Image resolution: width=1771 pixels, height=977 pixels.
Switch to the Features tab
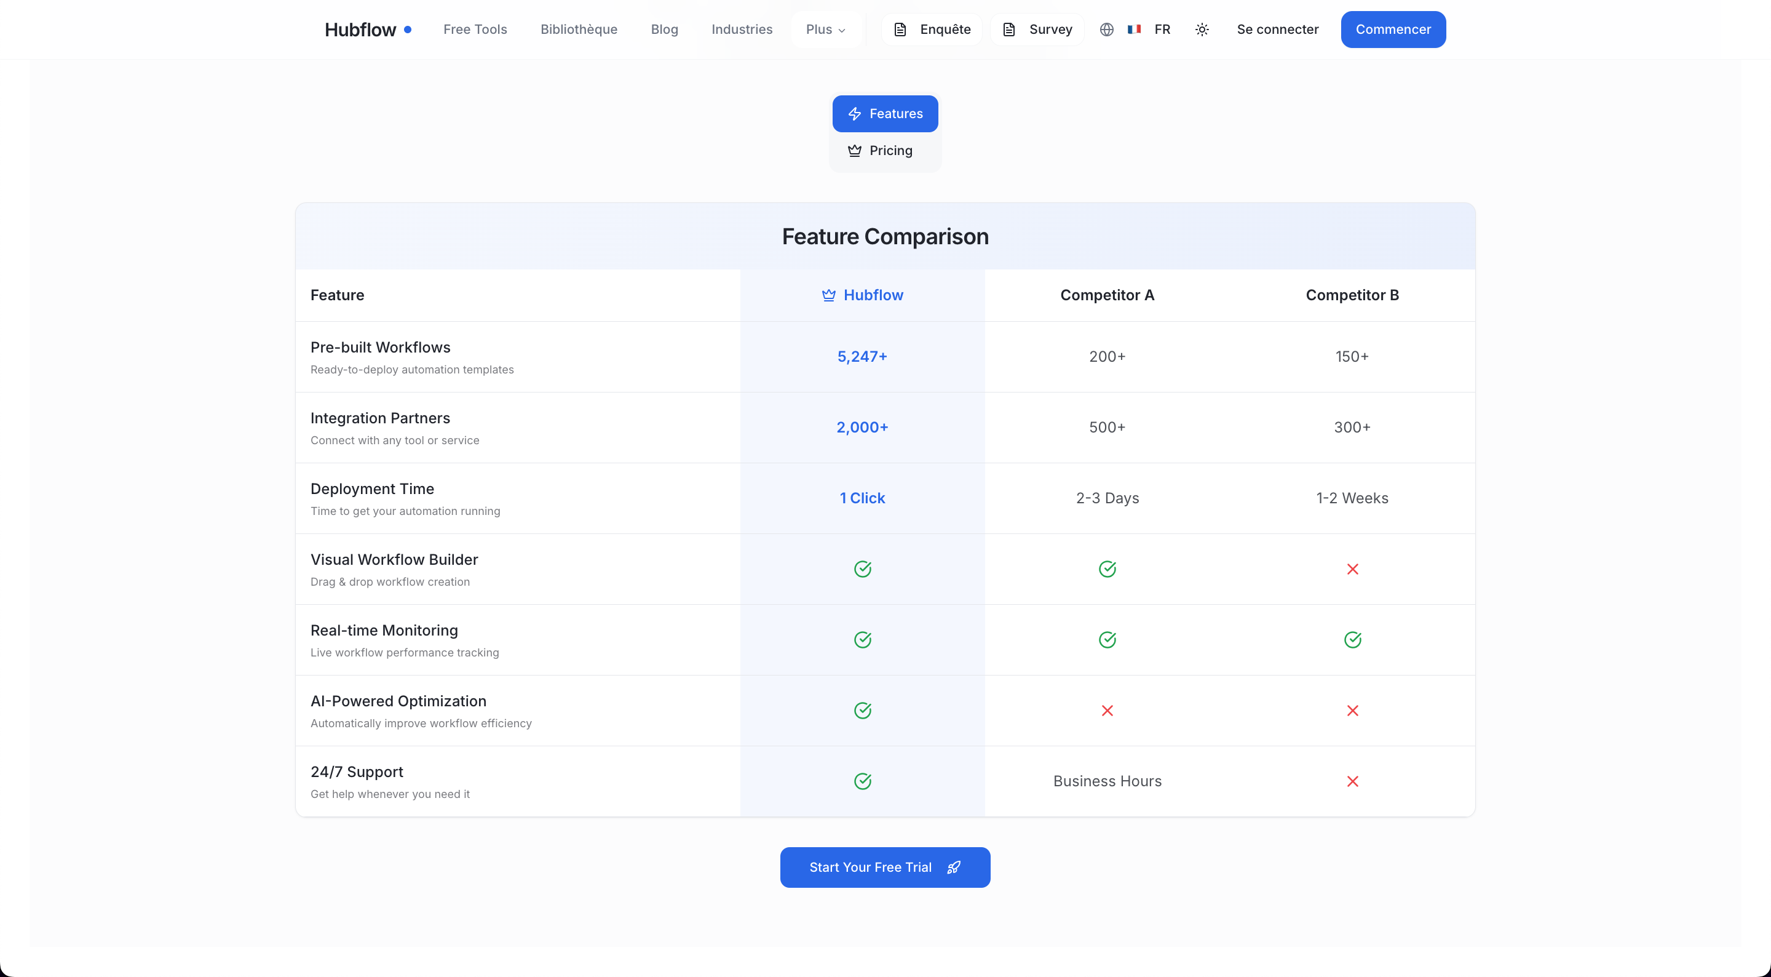point(885,114)
